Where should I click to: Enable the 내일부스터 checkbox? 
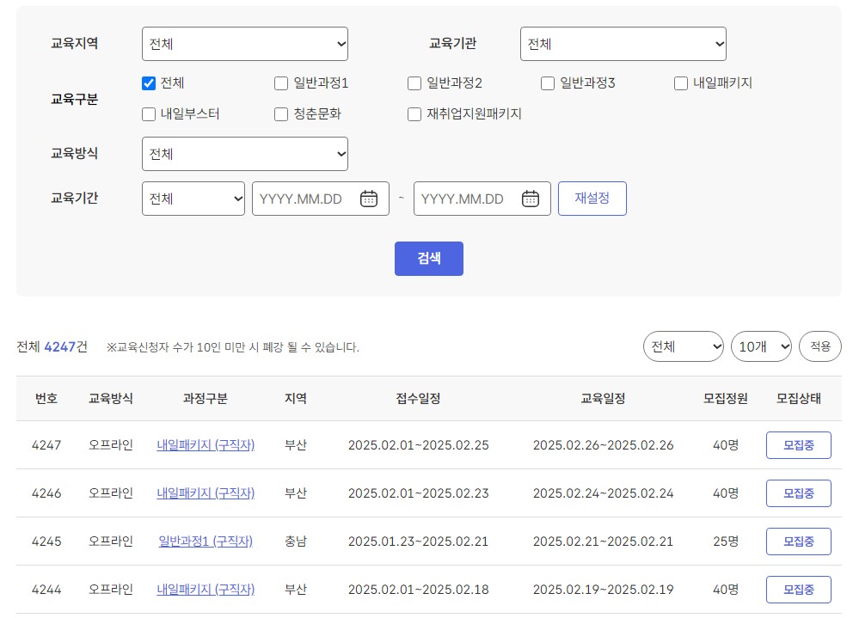[148, 113]
